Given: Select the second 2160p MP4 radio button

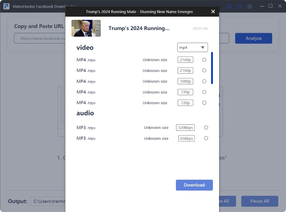Looking at the screenshot, I should (204, 71).
